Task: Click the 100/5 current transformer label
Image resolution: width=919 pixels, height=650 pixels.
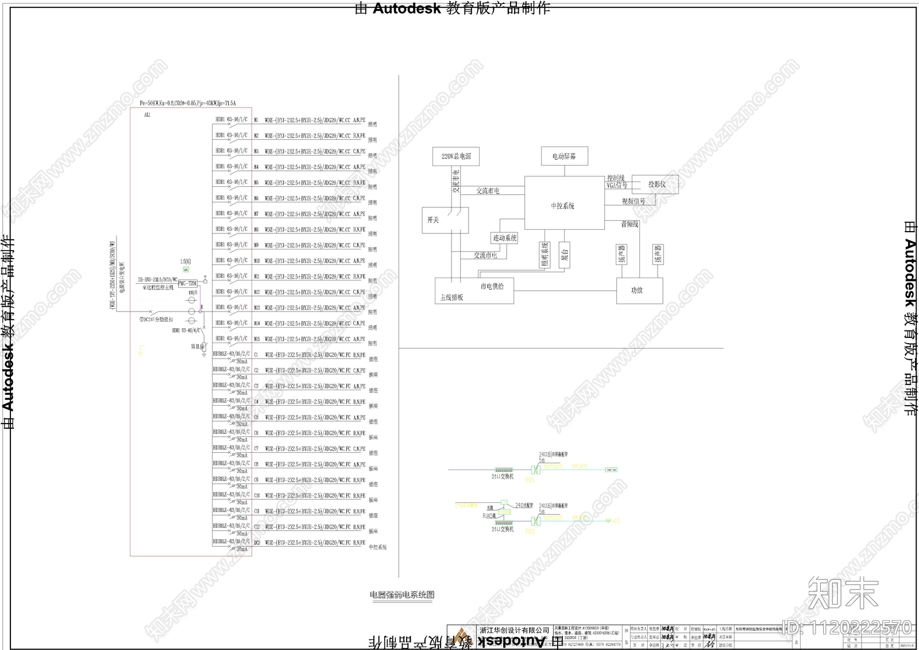Action: (x=192, y=293)
